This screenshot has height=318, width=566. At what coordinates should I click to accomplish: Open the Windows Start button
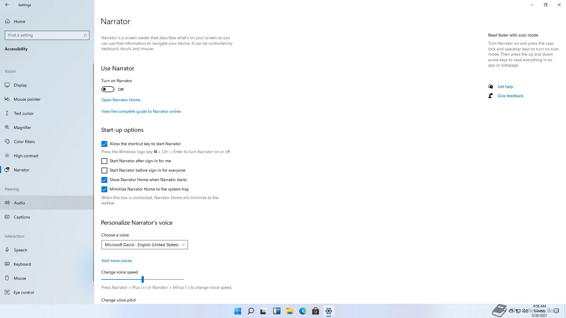point(238,311)
